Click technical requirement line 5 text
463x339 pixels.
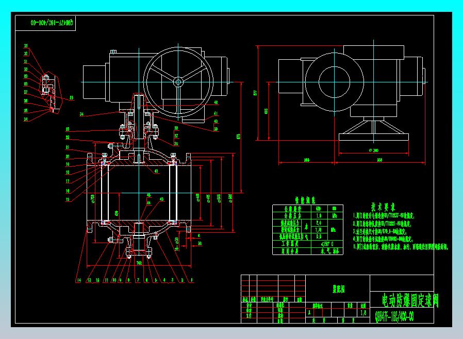click(x=401, y=247)
